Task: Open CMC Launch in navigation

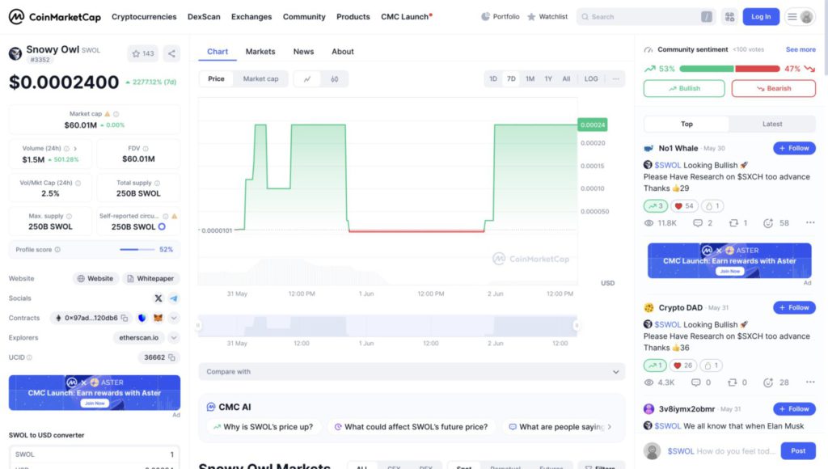Action: (406, 17)
